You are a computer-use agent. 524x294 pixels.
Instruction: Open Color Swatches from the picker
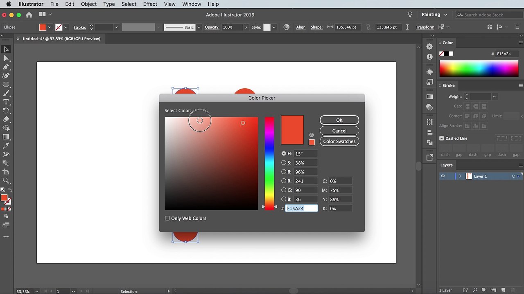pyautogui.click(x=339, y=141)
